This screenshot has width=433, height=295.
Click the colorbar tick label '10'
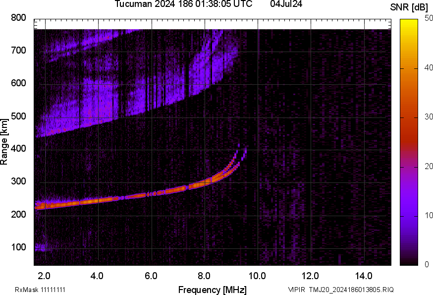429,215
